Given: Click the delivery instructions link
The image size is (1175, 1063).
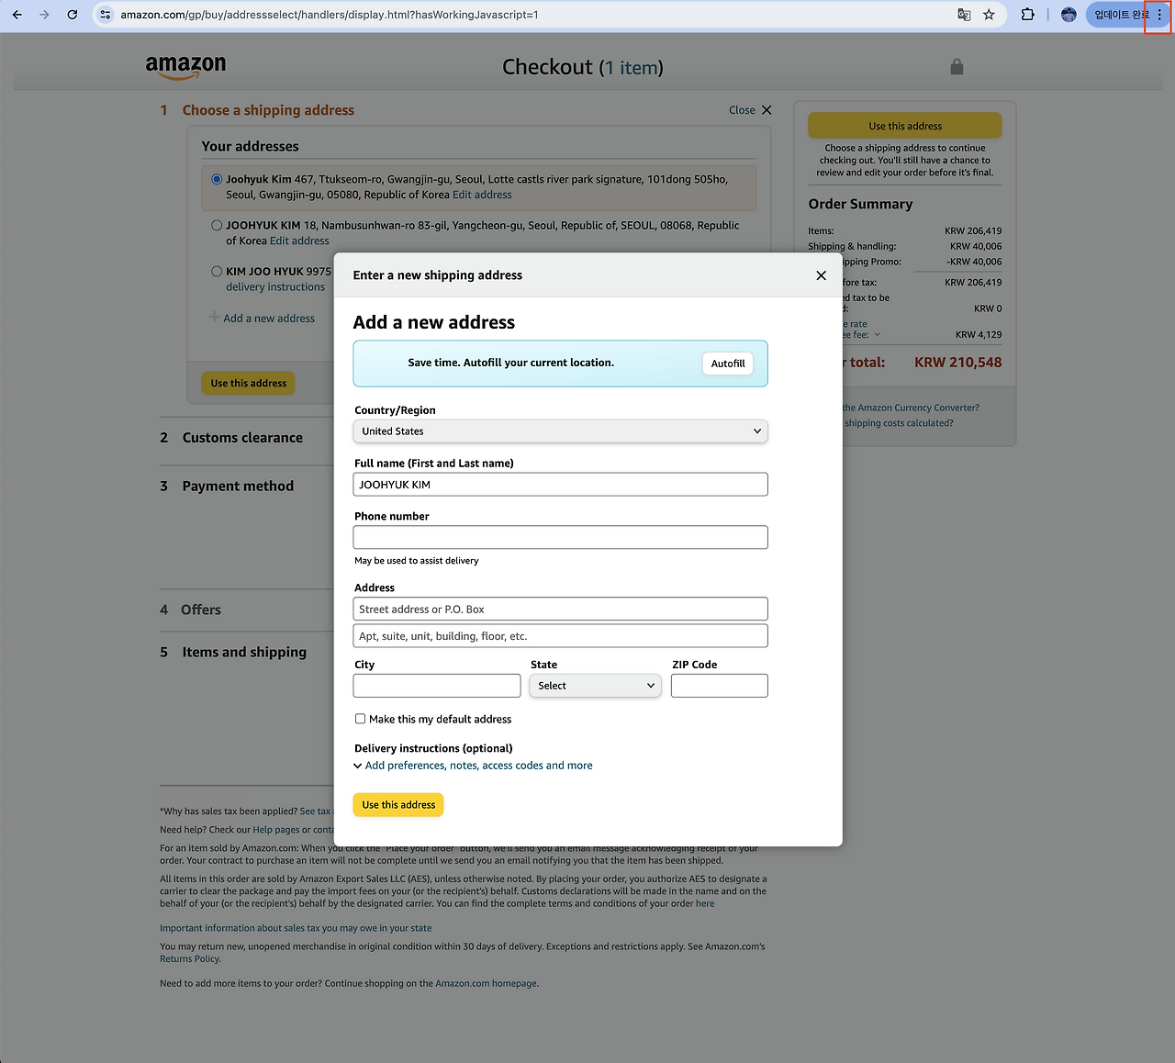Looking at the screenshot, I should click(x=275, y=287).
